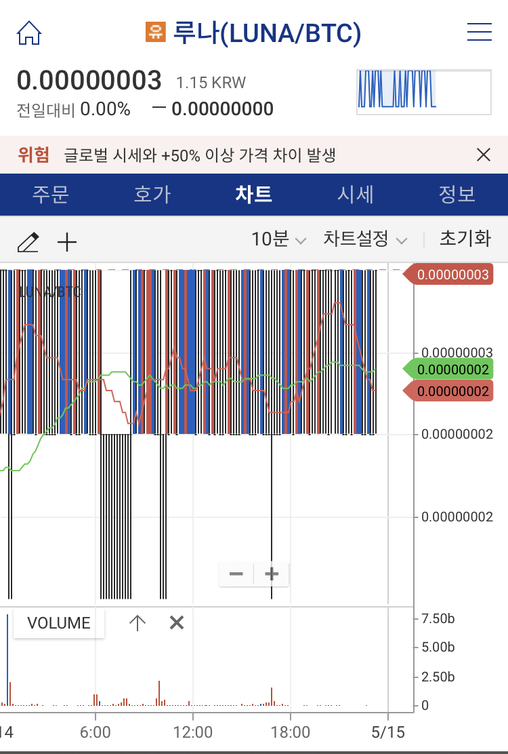Viewport: 508px width, 754px height.
Task: Select the 차트 tab
Action: pos(254,195)
